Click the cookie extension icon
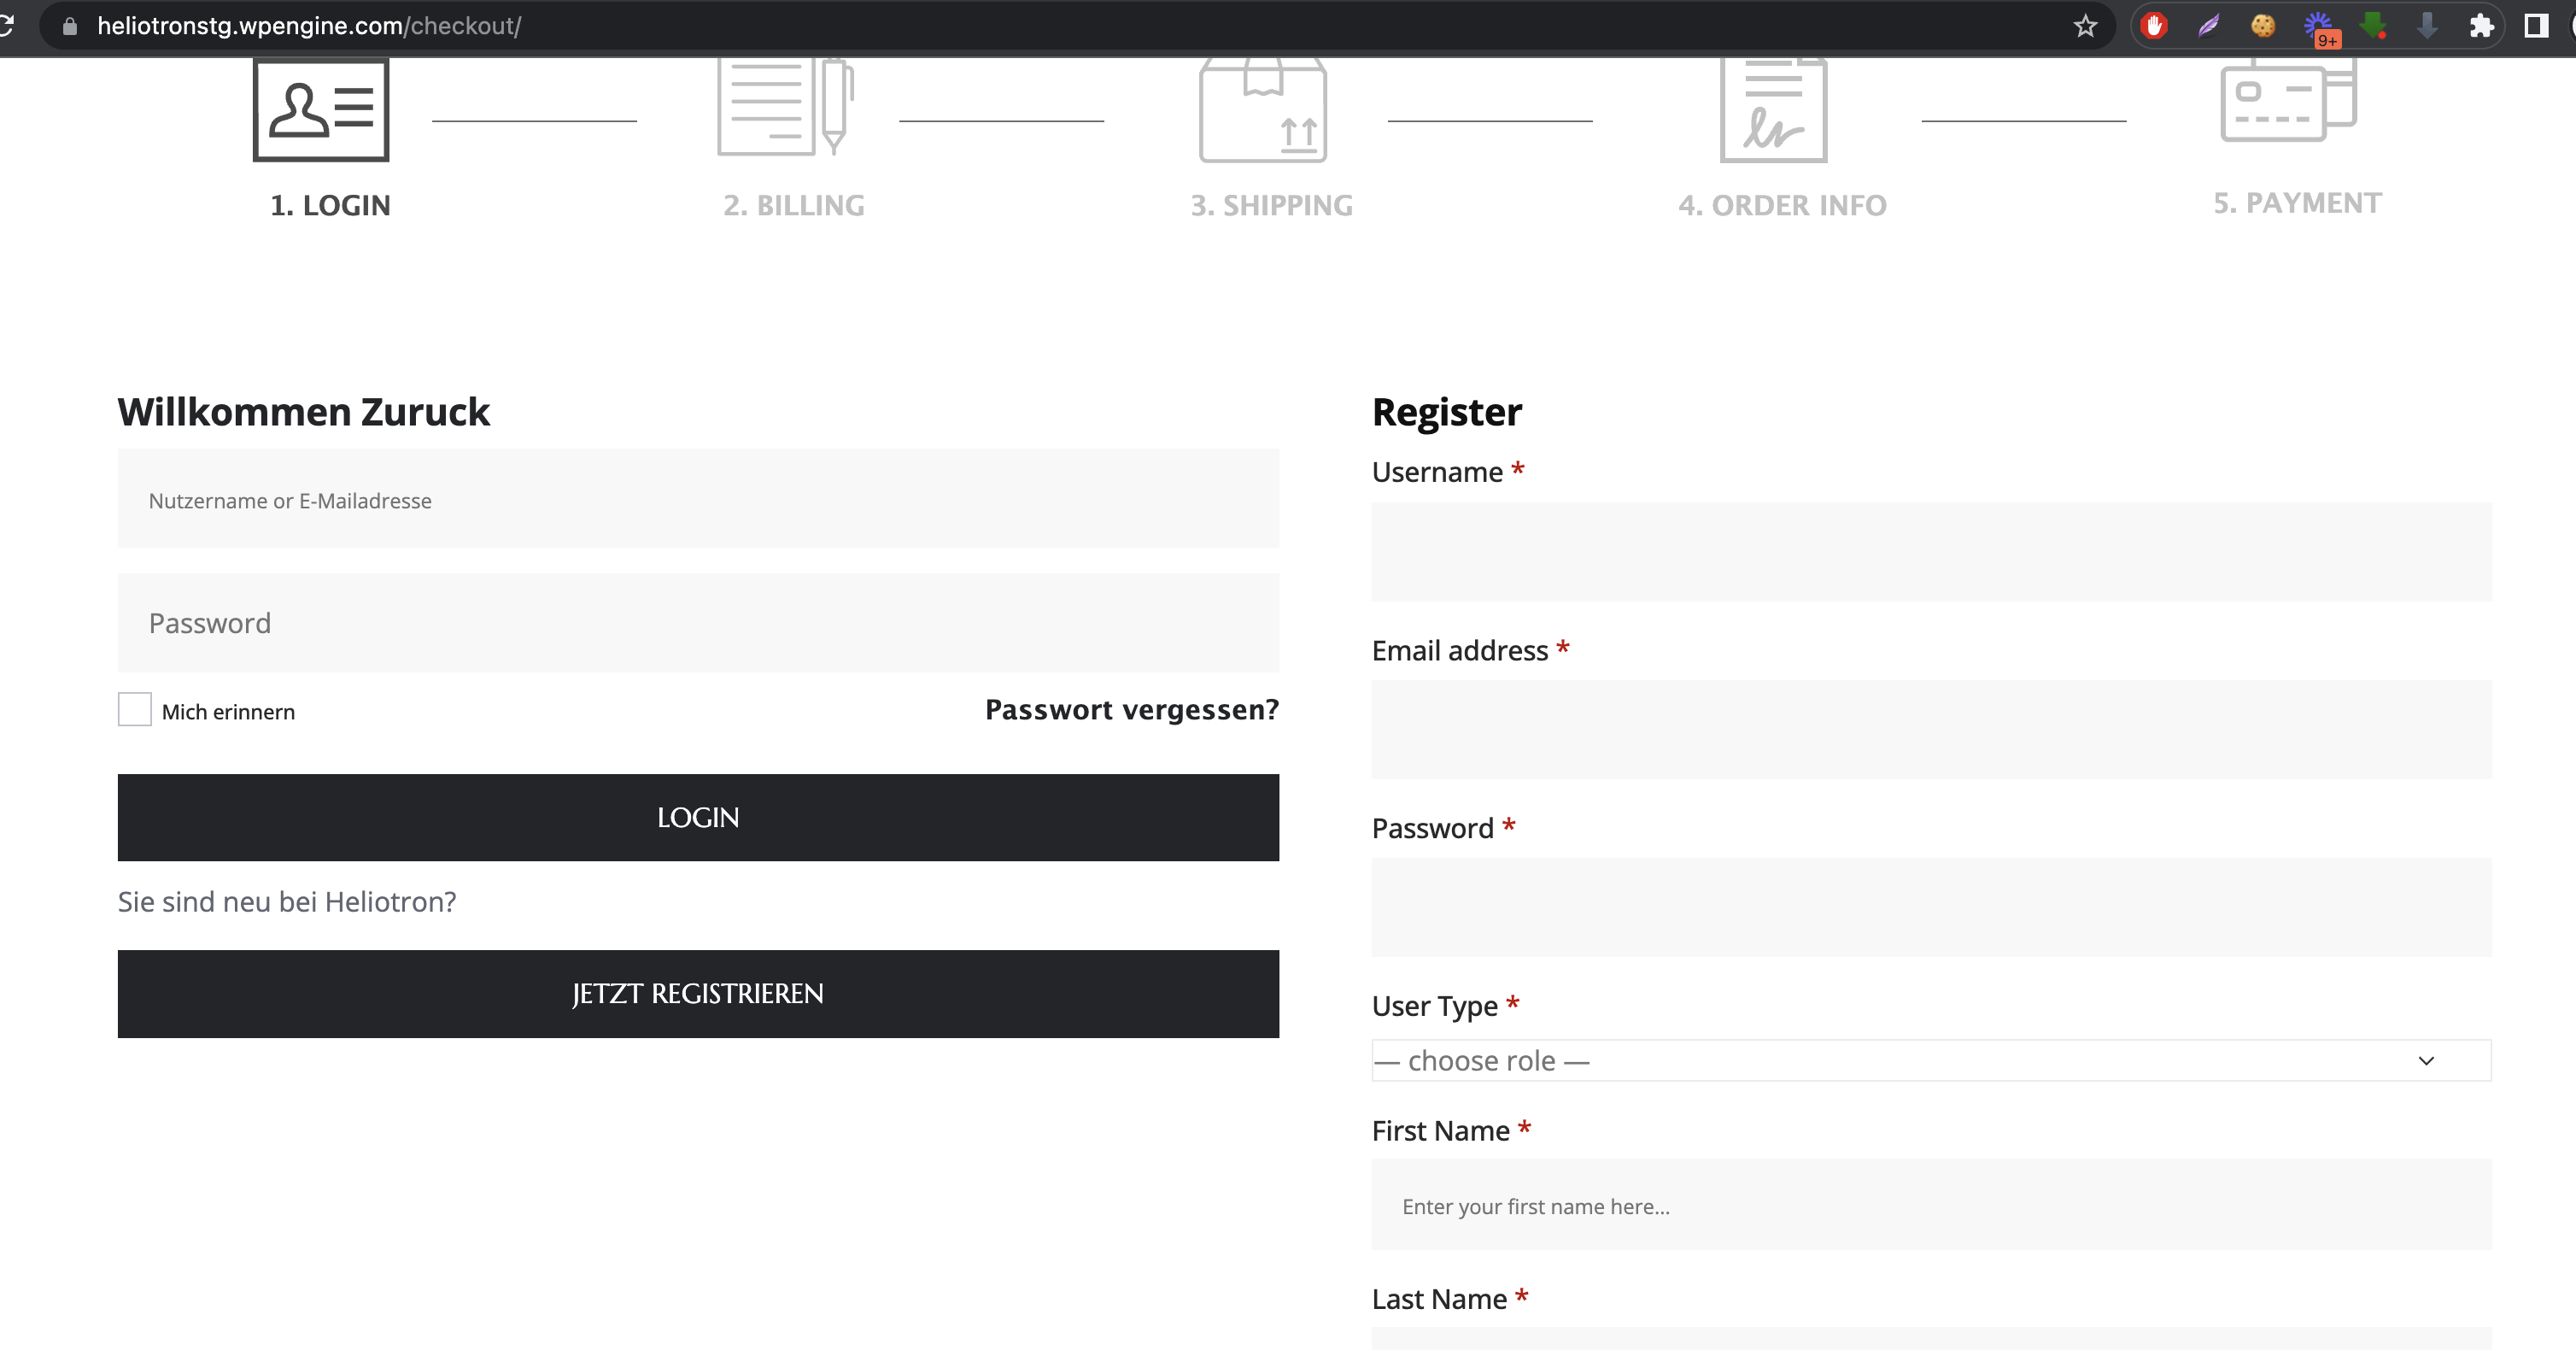 click(2263, 26)
